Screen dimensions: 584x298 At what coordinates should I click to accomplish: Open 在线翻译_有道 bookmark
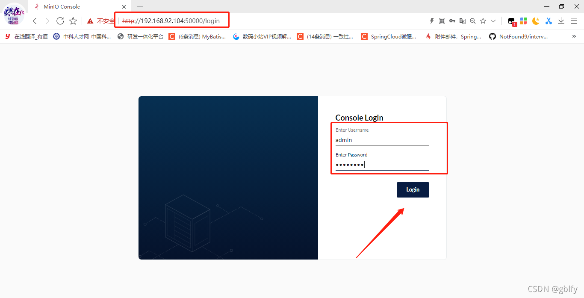(27, 37)
